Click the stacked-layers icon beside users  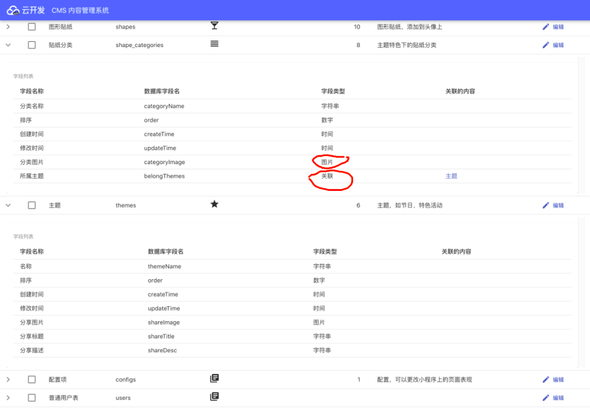[214, 396]
